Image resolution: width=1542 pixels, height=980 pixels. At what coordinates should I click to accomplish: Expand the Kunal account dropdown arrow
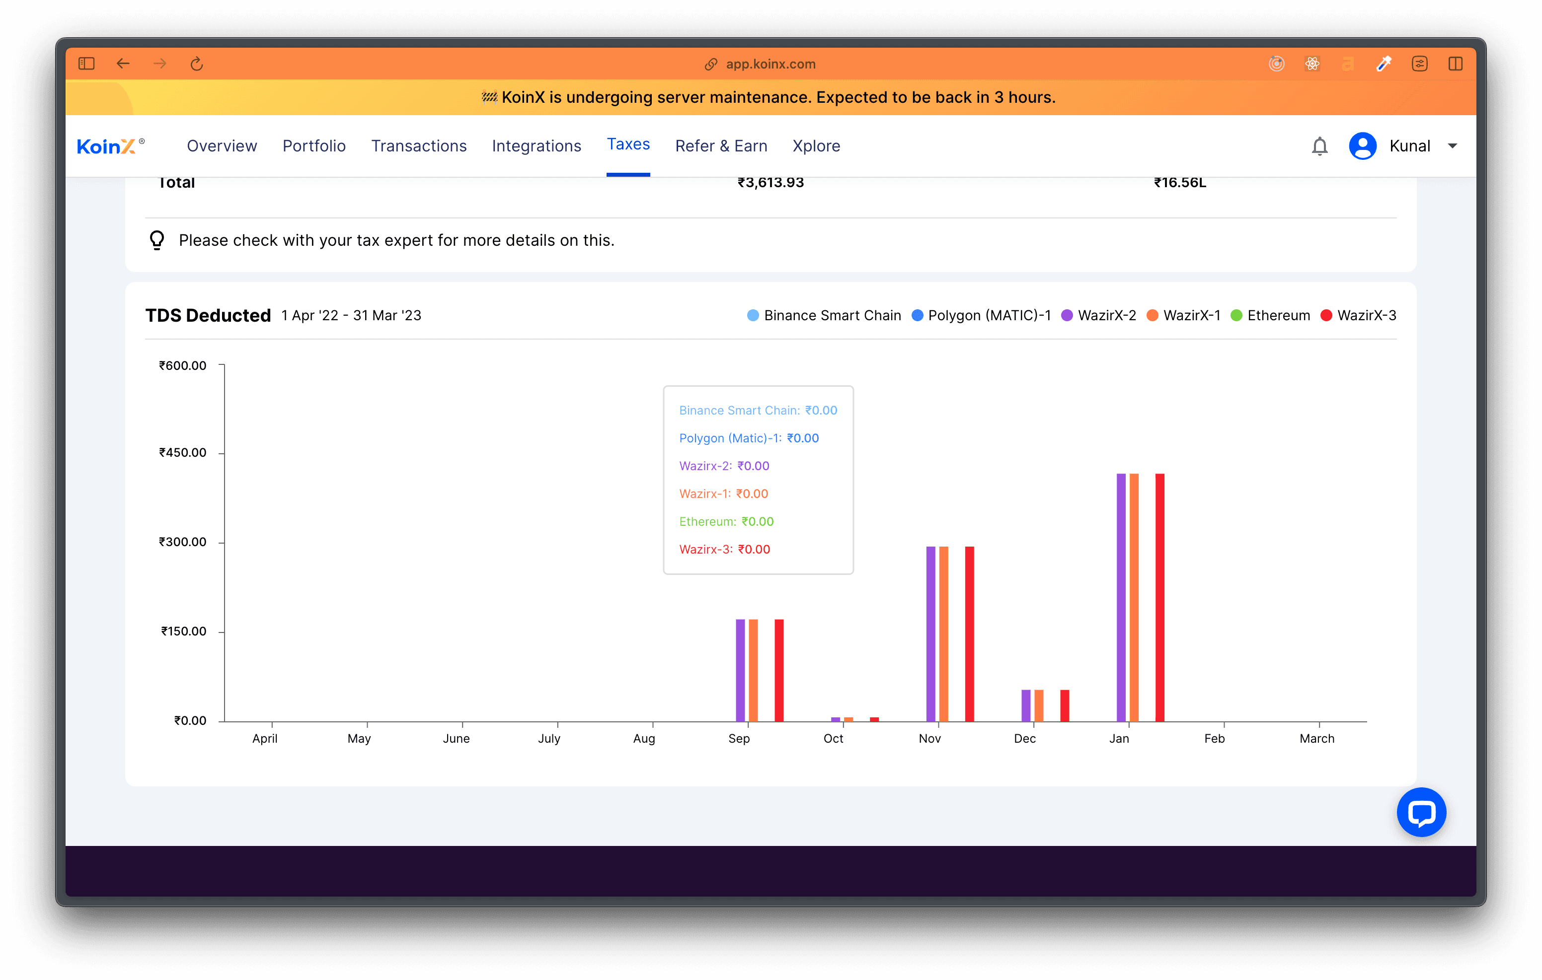pyautogui.click(x=1453, y=146)
